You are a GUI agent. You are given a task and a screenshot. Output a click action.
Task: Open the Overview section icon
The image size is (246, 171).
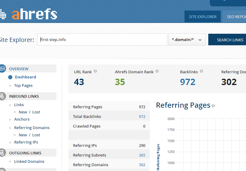click(x=2, y=68)
